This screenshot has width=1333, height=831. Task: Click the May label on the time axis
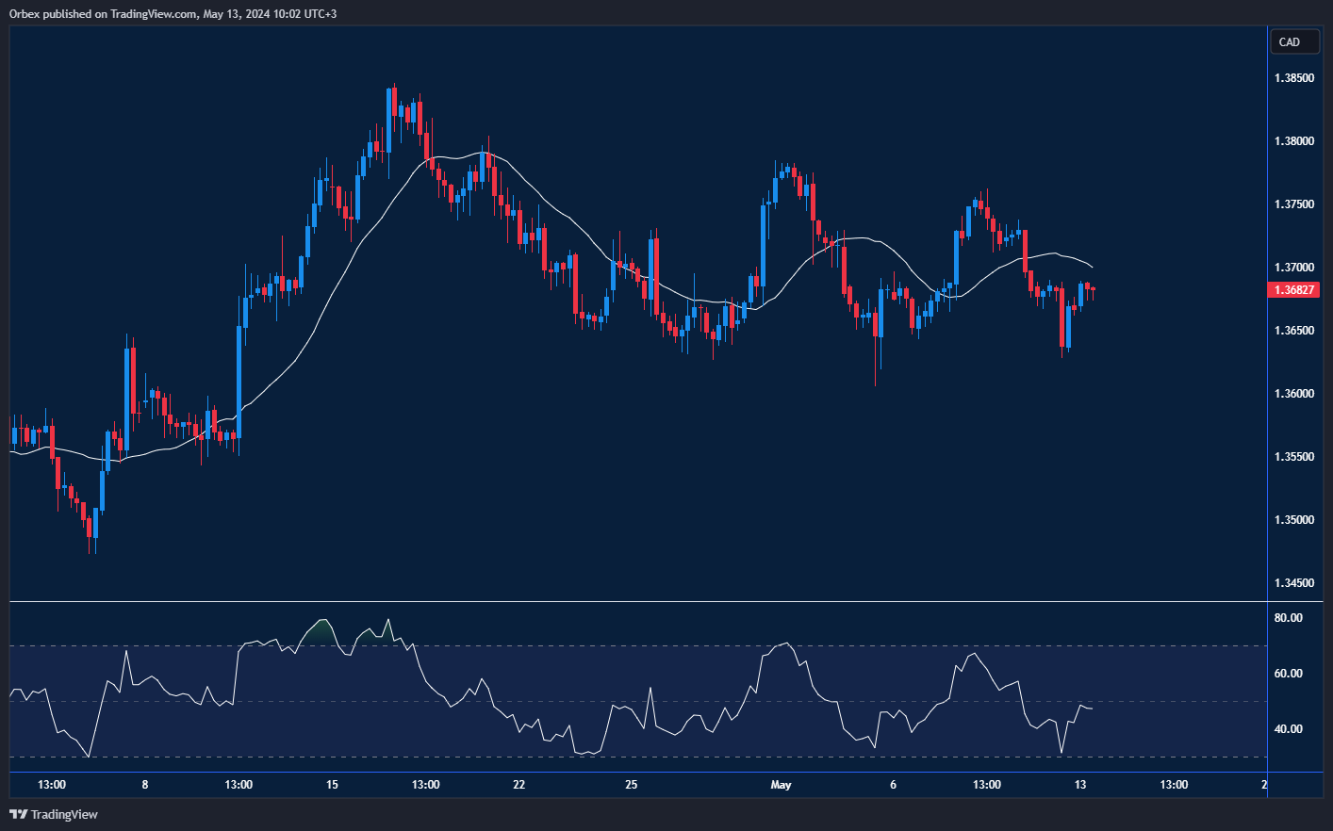click(781, 785)
